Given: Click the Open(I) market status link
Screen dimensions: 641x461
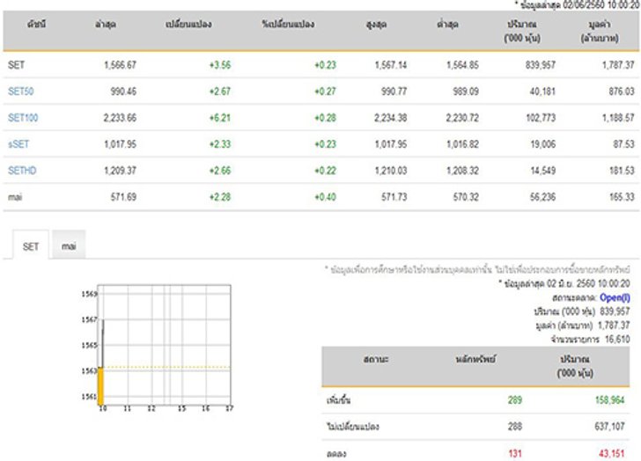Looking at the screenshot, I should point(615,297).
